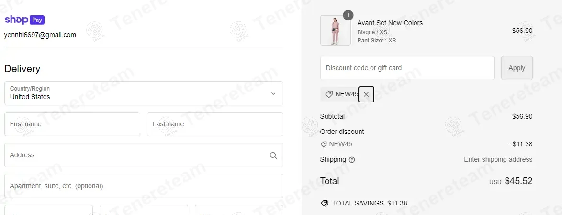Viewport: 562px width, 215px height.
Task: Click the magnifier icon in the Address field
Action: [x=273, y=155]
